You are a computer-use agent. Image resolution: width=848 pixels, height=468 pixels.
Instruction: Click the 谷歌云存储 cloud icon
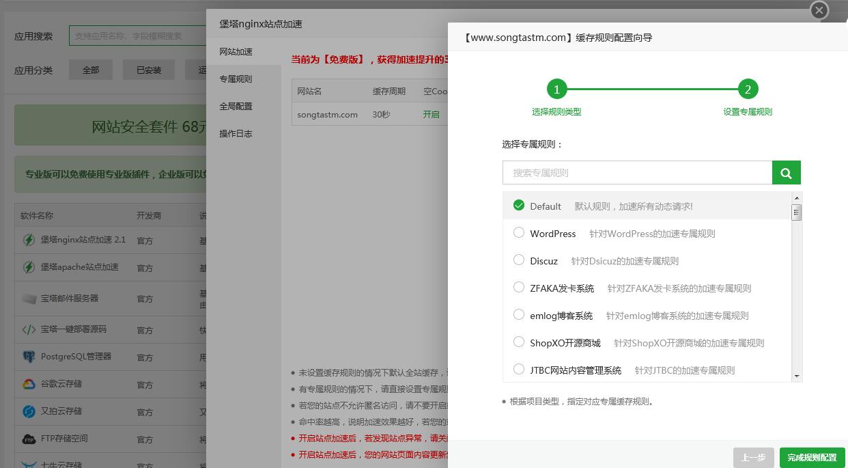29,384
